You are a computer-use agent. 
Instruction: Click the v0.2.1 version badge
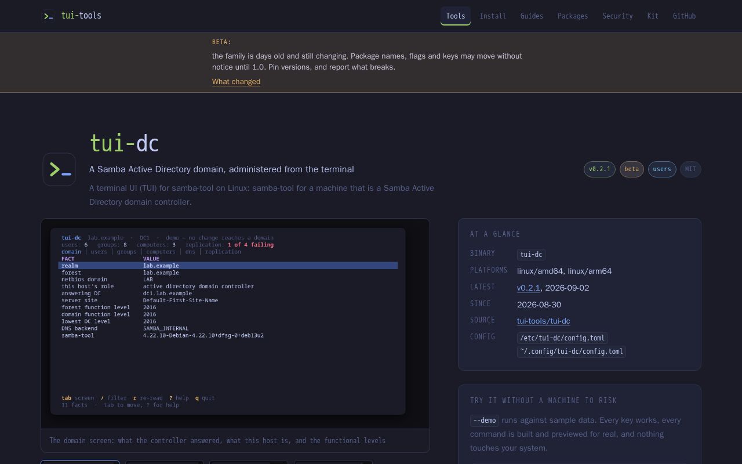coord(599,169)
